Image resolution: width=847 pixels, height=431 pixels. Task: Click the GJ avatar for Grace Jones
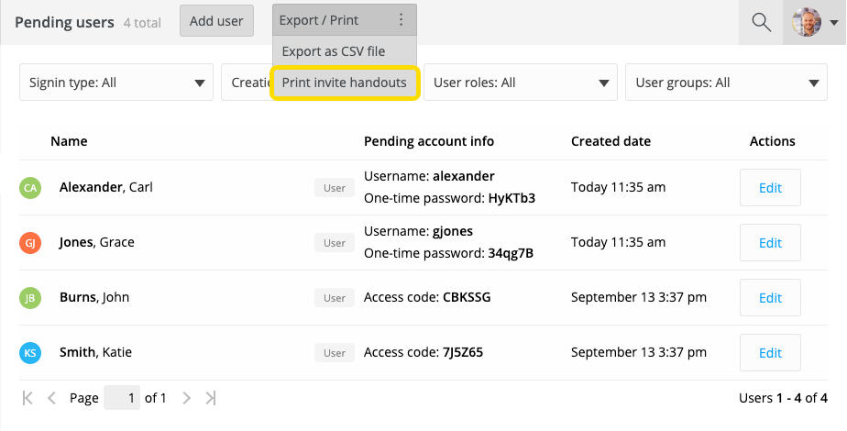tap(30, 243)
